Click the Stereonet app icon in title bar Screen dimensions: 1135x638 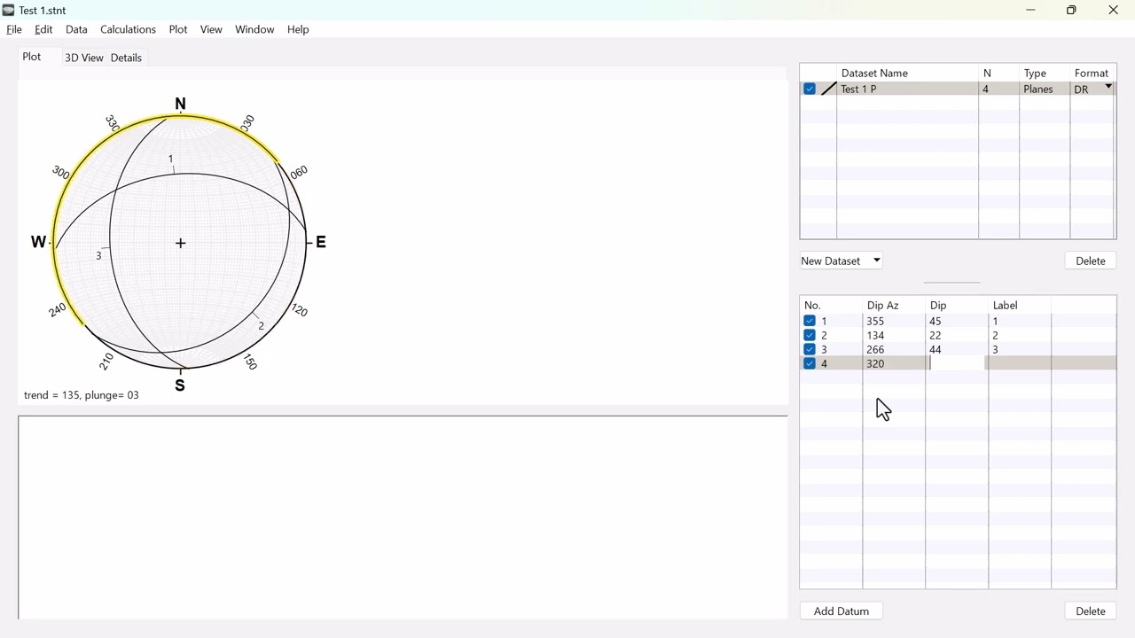[x=8, y=11]
